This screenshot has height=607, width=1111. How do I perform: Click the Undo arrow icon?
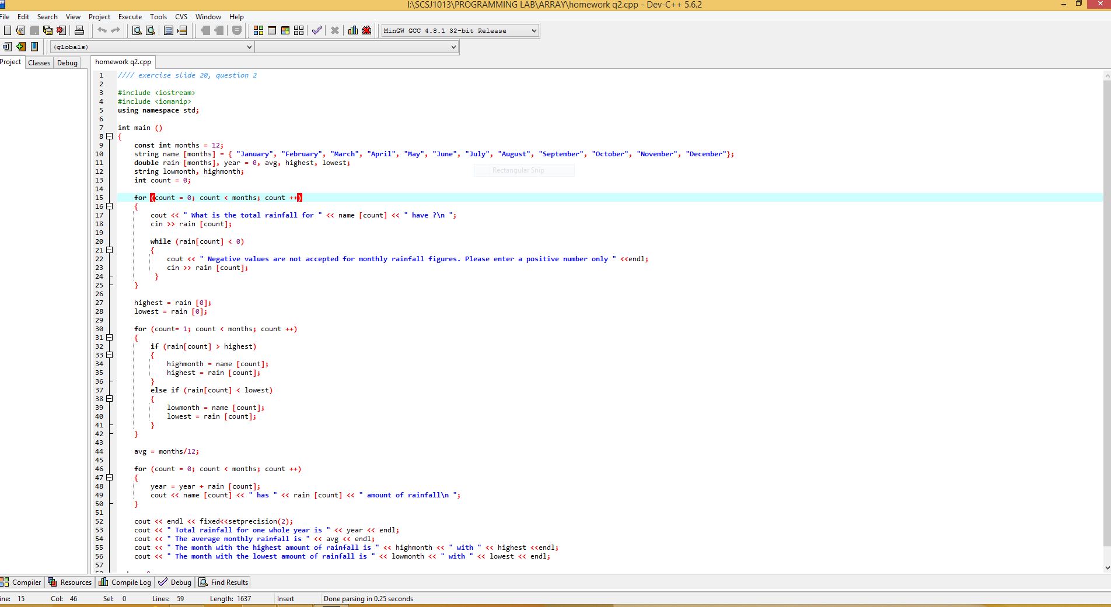pyautogui.click(x=102, y=30)
